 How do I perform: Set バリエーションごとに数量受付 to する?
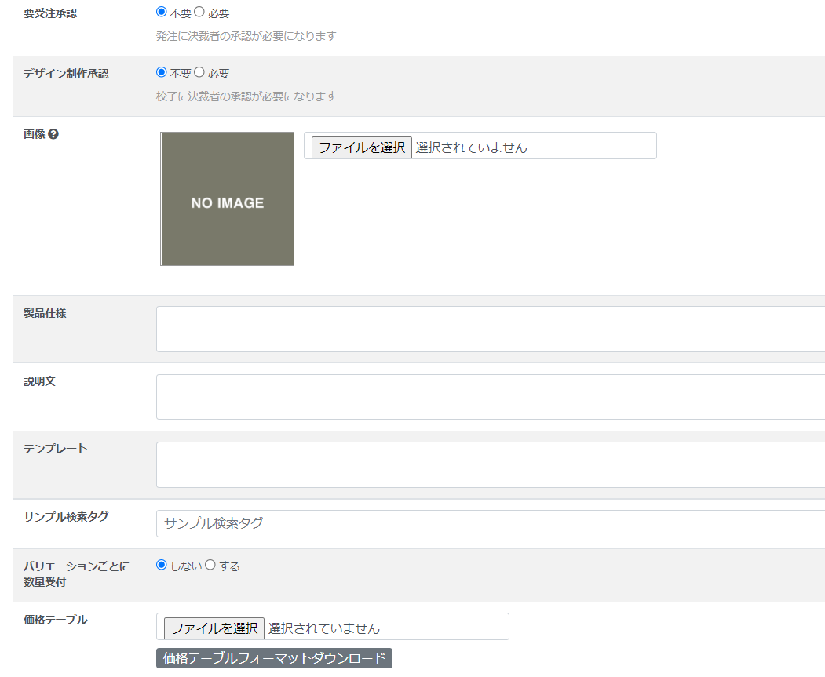(x=210, y=565)
